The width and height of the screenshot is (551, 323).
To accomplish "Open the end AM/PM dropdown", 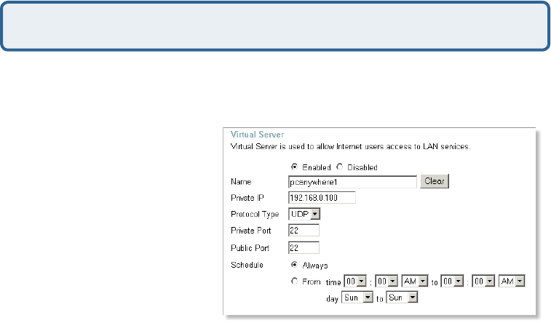I will coord(512,281).
